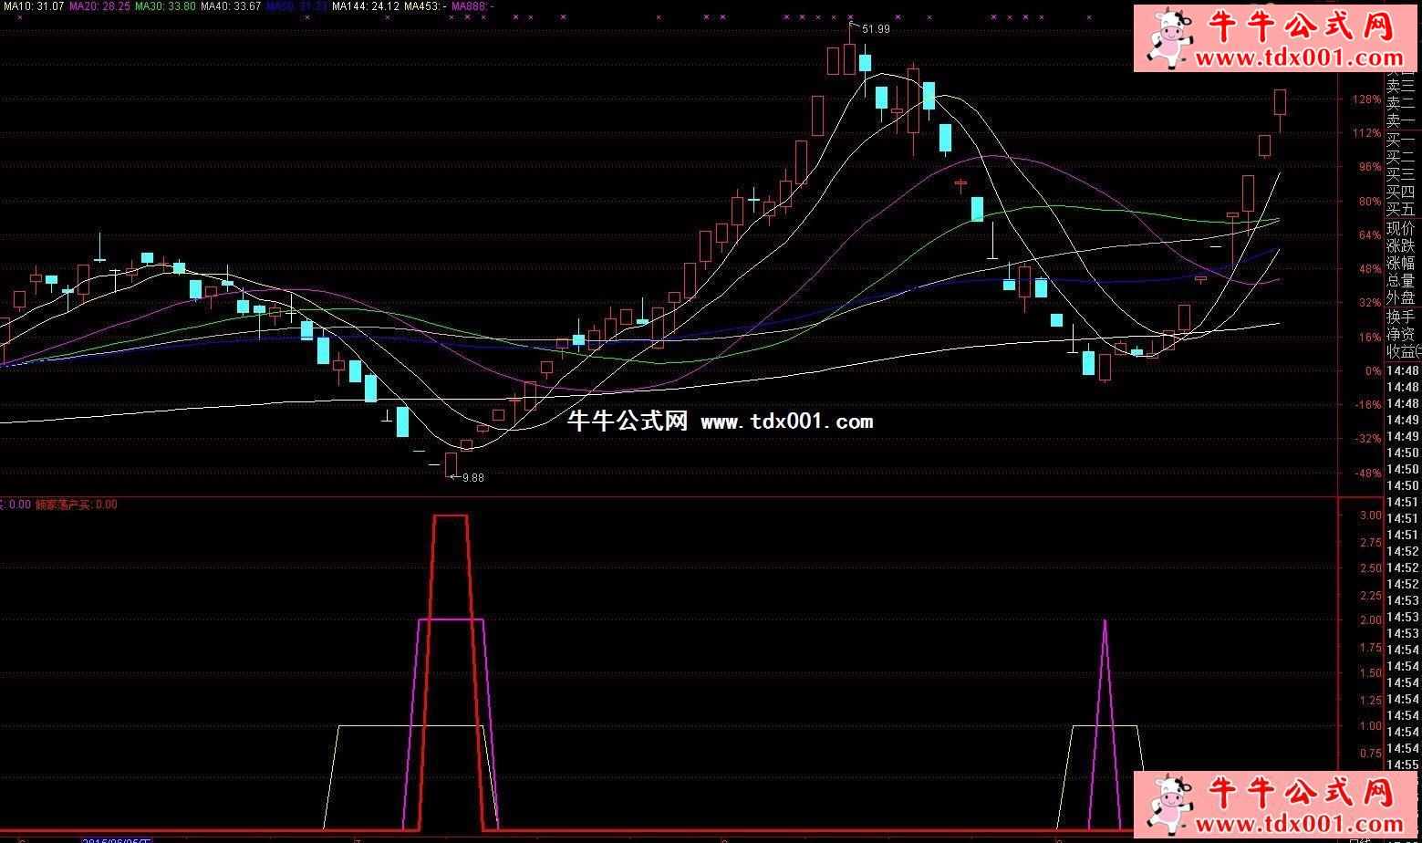Click the last rising candlestick at far right
This screenshot has height=843, width=1422.
[1280, 102]
